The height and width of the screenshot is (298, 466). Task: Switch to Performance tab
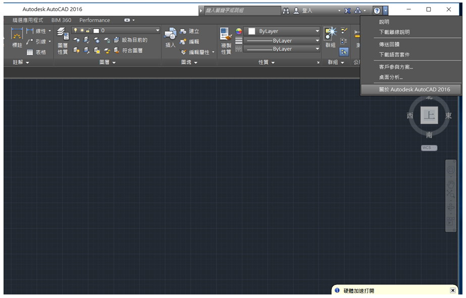click(x=94, y=20)
